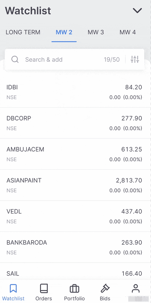Switch to the MW 3 tab
The height and width of the screenshot is (303, 151).
point(96,32)
